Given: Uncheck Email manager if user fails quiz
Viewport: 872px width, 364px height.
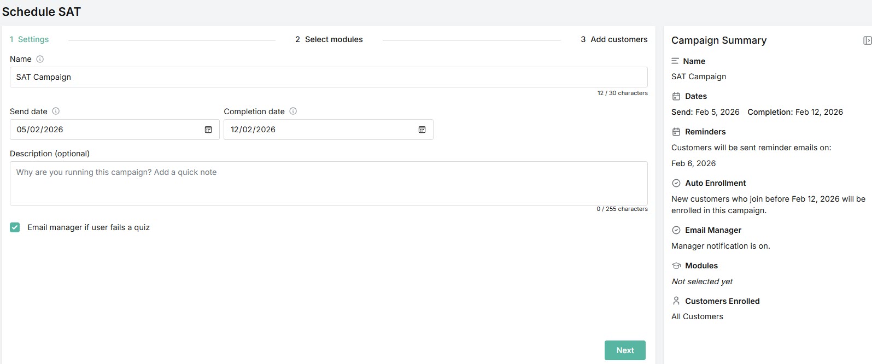Looking at the screenshot, I should 15,227.
